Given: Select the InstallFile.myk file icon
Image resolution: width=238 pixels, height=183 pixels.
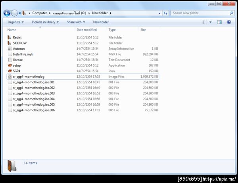Looking at the screenshot, I should pos(10,54).
